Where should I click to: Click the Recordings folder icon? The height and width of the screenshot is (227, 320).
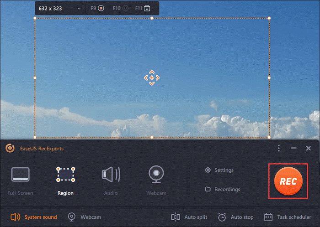pyautogui.click(x=208, y=189)
